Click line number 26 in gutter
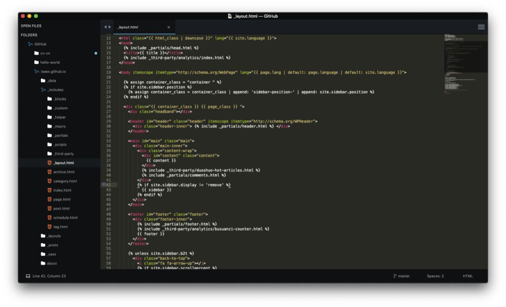 click(108, 106)
